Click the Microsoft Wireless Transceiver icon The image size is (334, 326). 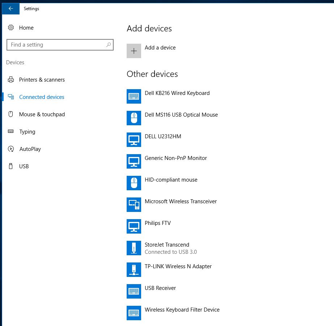click(134, 205)
